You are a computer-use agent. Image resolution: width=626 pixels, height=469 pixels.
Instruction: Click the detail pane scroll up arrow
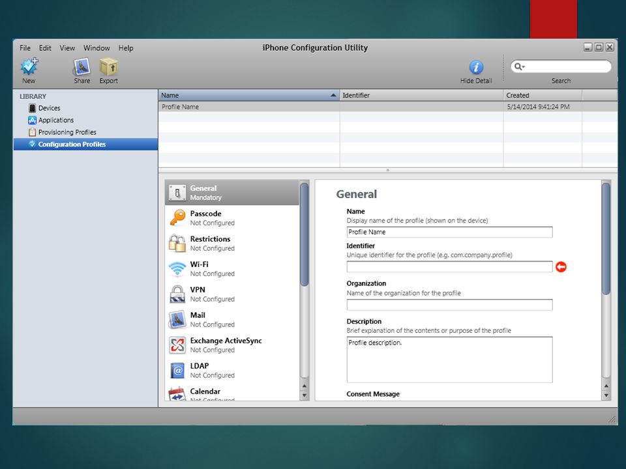[606, 386]
